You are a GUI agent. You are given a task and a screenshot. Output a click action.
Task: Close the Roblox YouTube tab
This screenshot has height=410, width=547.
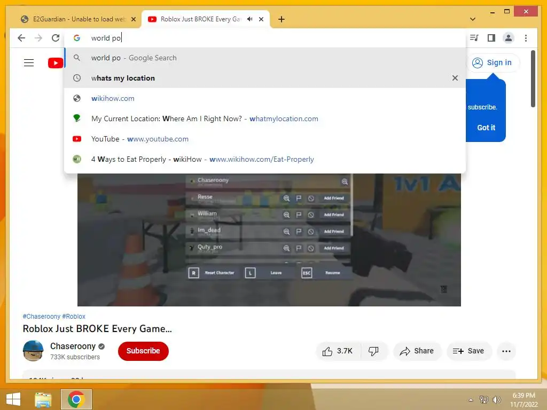tap(261, 19)
